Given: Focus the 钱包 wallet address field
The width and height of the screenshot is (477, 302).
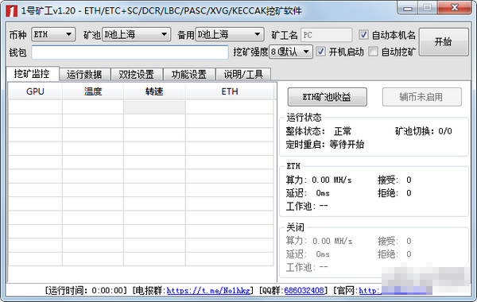Looking at the screenshot, I should coord(130,52).
